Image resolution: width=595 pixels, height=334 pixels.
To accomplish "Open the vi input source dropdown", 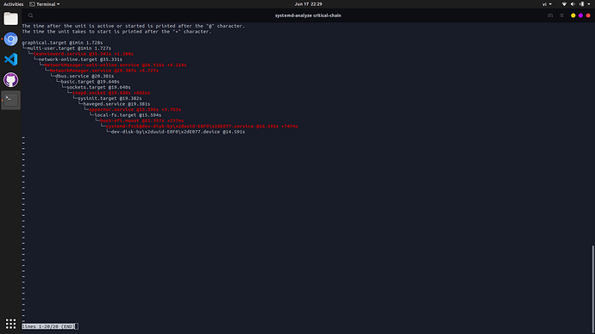I will click(547, 4).
